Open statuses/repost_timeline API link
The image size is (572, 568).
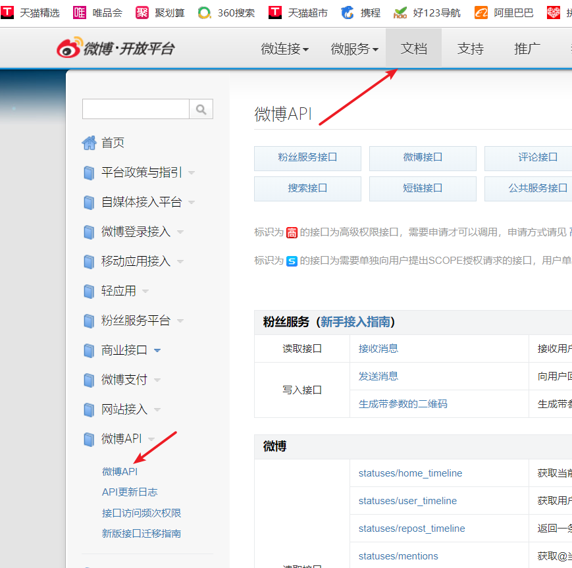[x=412, y=529]
